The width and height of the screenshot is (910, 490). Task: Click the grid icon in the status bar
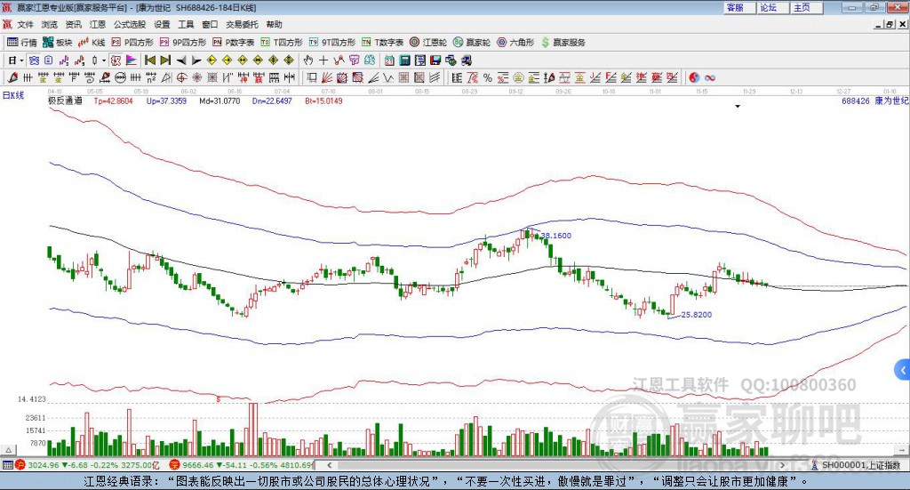7,465
